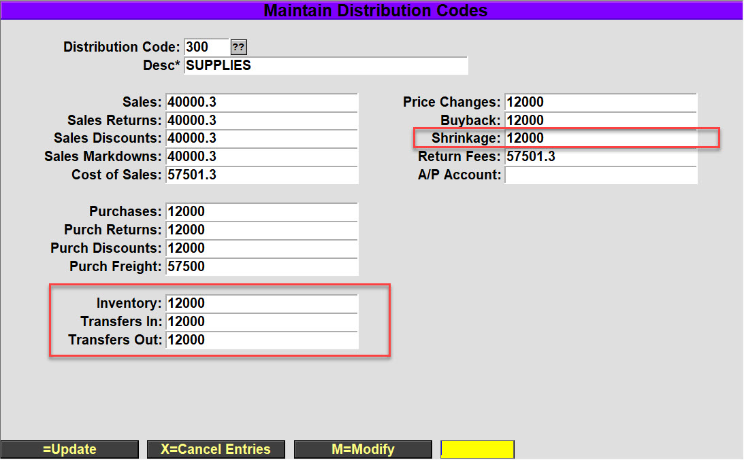
Task: Click the Shrinkage account field
Action: [x=600, y=139]
